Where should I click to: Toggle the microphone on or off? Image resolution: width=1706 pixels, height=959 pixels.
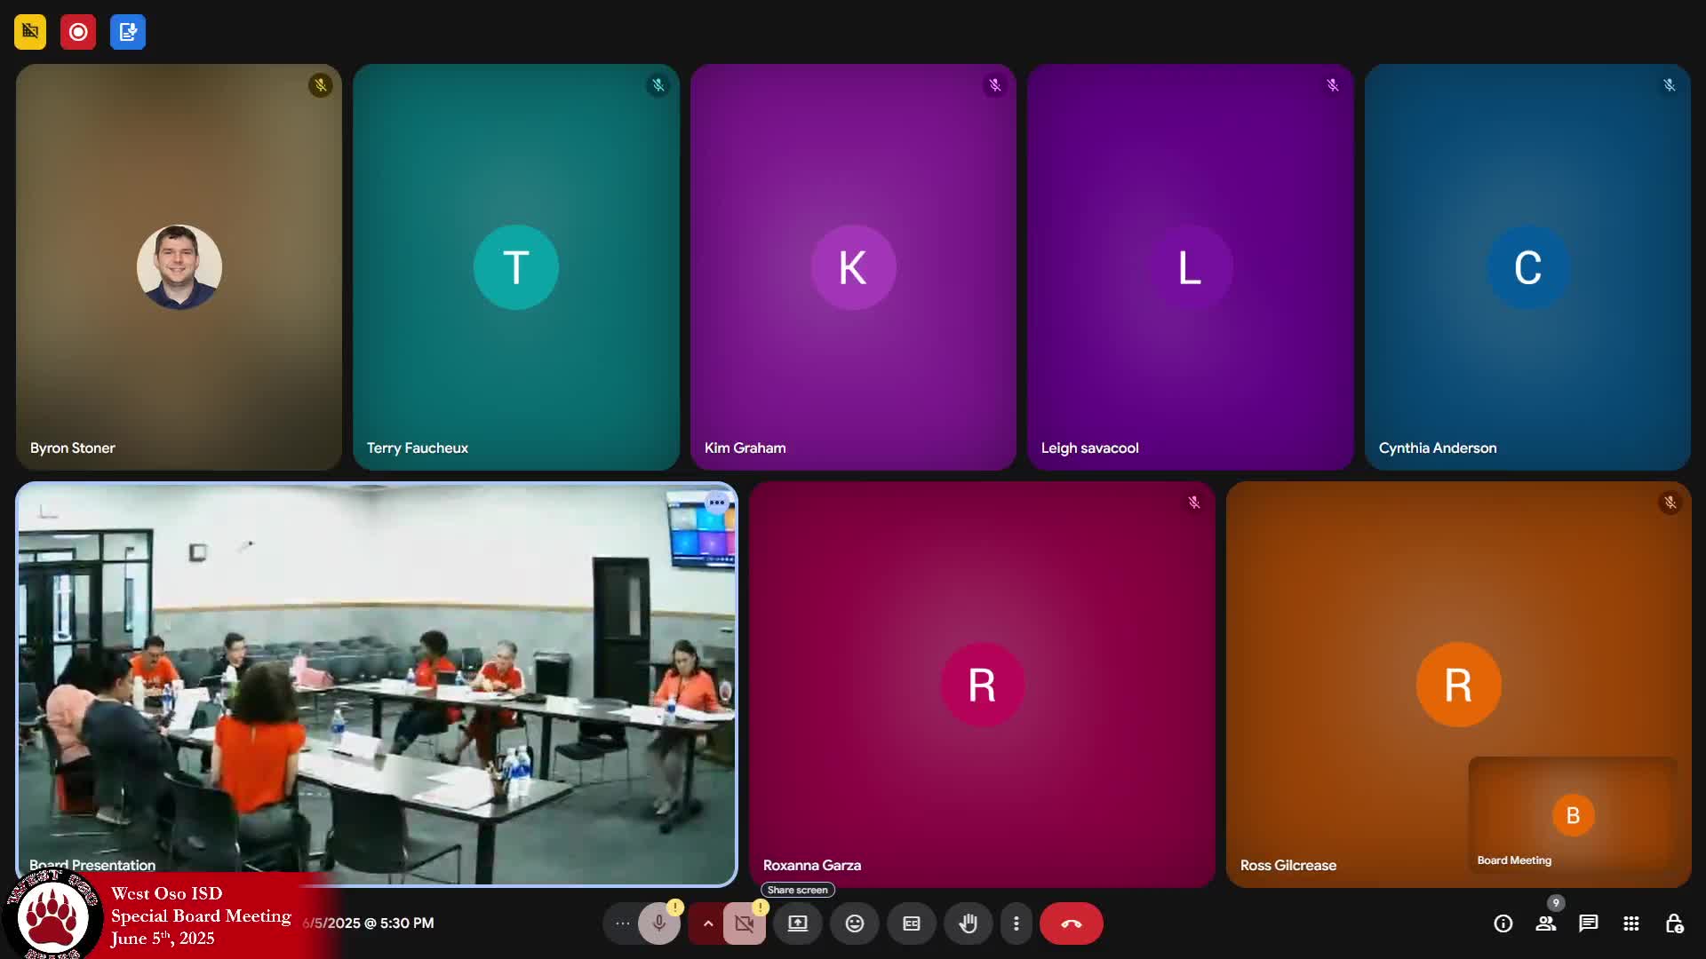click(x=658, y=923)
